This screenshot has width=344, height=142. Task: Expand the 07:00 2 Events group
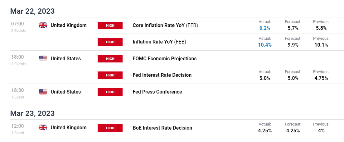(19, 27)
